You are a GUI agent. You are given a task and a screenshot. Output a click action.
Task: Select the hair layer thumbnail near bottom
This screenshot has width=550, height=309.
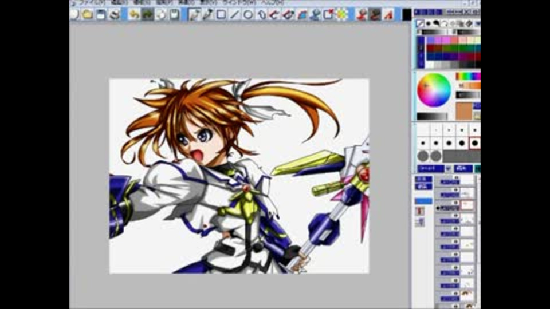[467, 295]
